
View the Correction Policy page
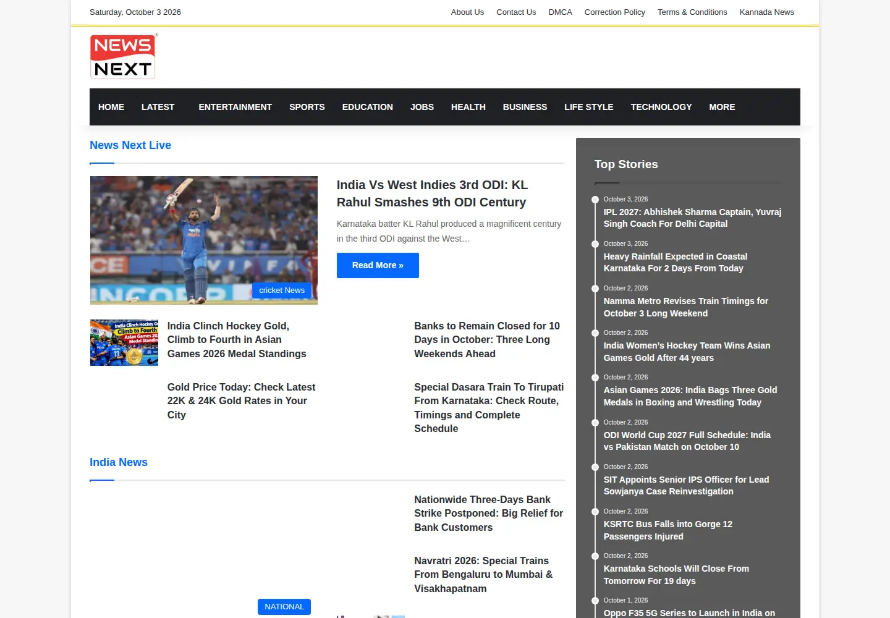tap(614, 12)
